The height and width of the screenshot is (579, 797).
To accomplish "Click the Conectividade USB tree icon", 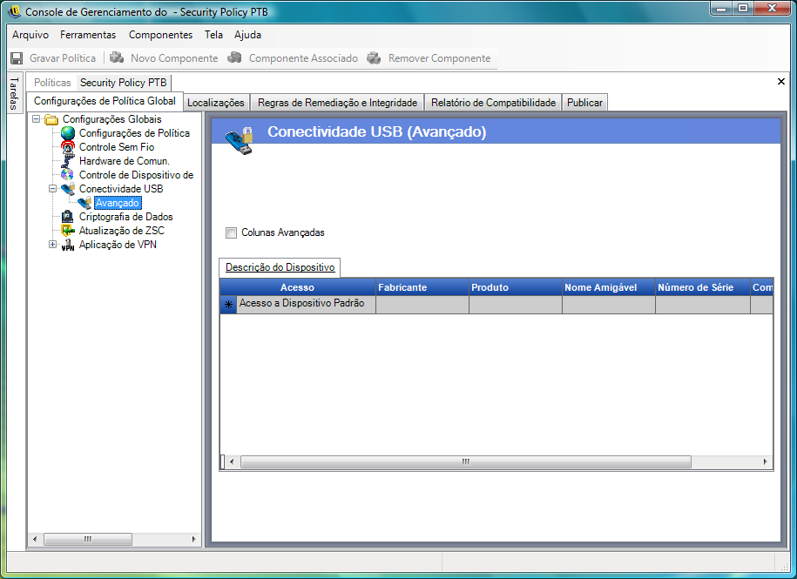I will pos(68,189).
